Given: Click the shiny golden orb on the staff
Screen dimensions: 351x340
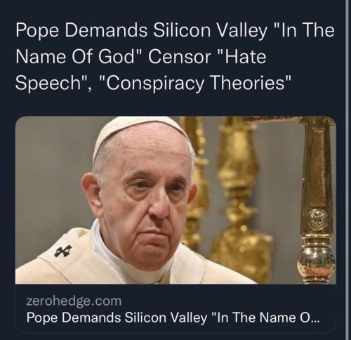Looking at the screenshot, I should point(317,261).
